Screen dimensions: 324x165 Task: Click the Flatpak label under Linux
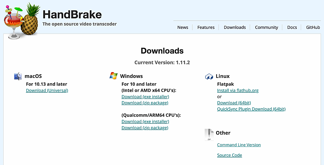tap(226, 84)
